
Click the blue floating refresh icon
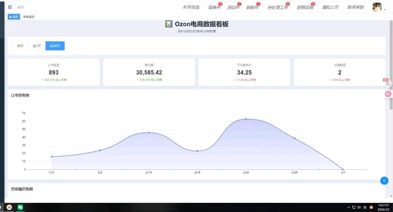[x=384, y=180]
